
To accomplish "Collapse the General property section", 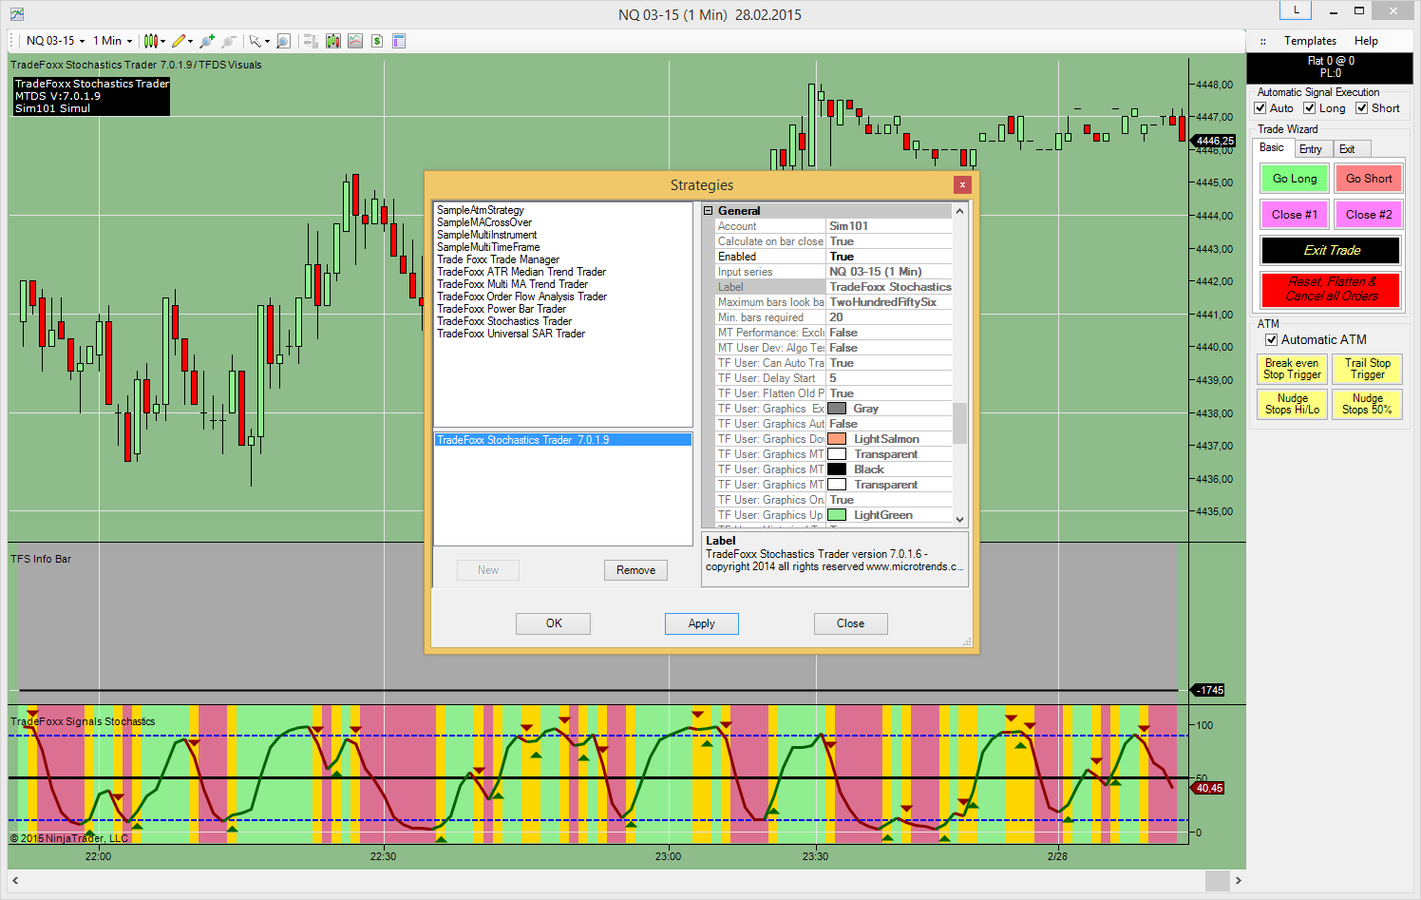I will (708, 211).
